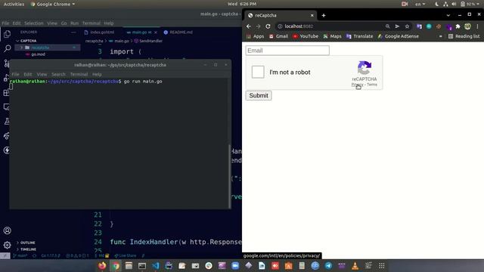Open Zoom from the dock
Viewport: 484px width, 272px height.
coord(235,265)
